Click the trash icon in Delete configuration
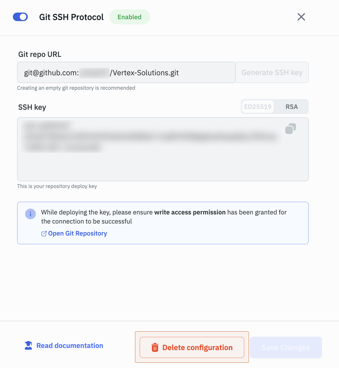Viewport: 339px width, 368px height. 155,347
